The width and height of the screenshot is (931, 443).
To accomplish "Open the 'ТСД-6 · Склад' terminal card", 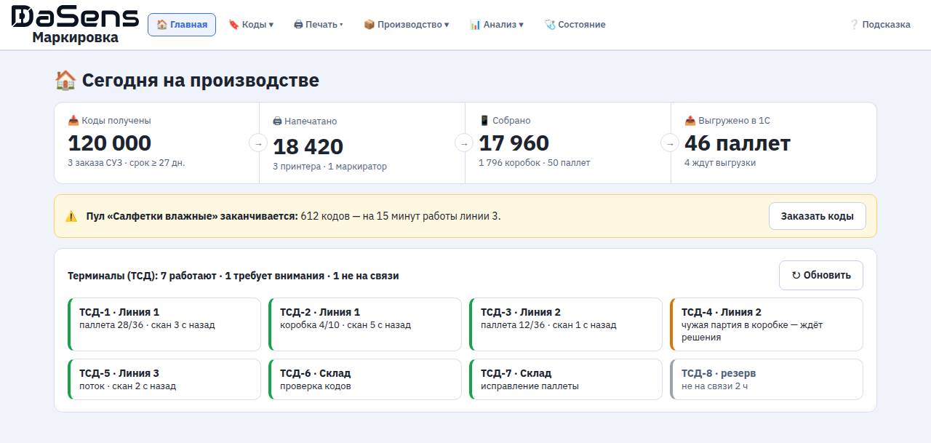I will tap(365, 380).
